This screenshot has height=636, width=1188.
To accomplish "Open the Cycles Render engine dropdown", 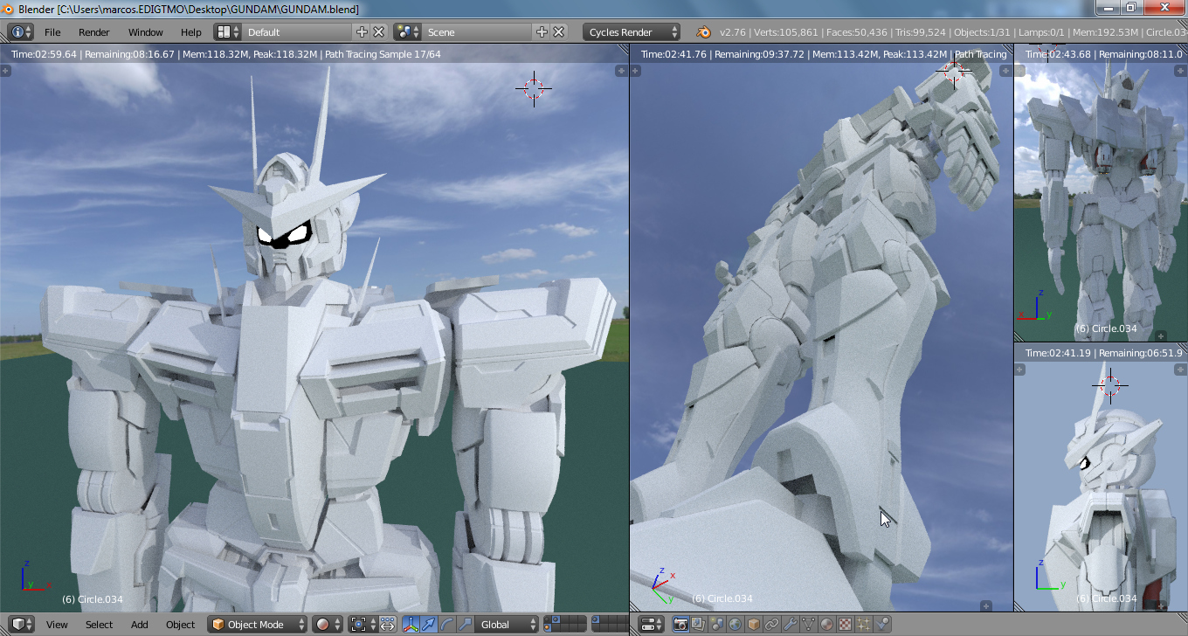I will [x=632, y=32].
